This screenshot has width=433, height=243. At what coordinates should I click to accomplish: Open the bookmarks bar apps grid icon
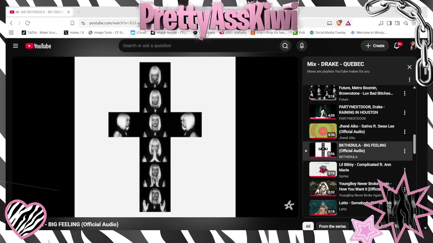[11, 33]
